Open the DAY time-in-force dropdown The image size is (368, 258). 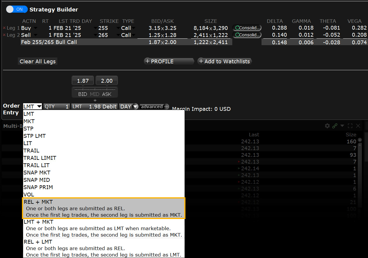(129, 106)
